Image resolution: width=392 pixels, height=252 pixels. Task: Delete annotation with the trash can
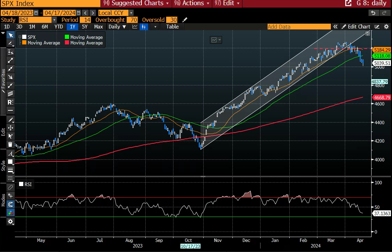pyautogui.click(x=10, y=145)
